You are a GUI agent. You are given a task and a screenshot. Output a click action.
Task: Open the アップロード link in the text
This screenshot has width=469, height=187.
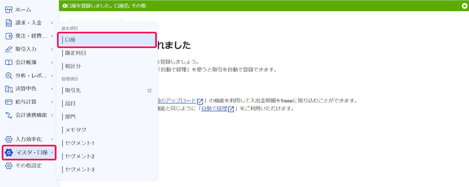click(177, 101)
